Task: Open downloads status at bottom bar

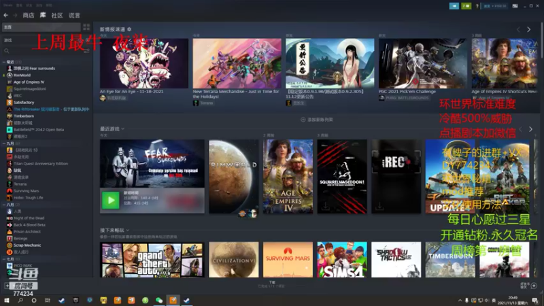Action: pyautogui.click(x=271, y=284)
